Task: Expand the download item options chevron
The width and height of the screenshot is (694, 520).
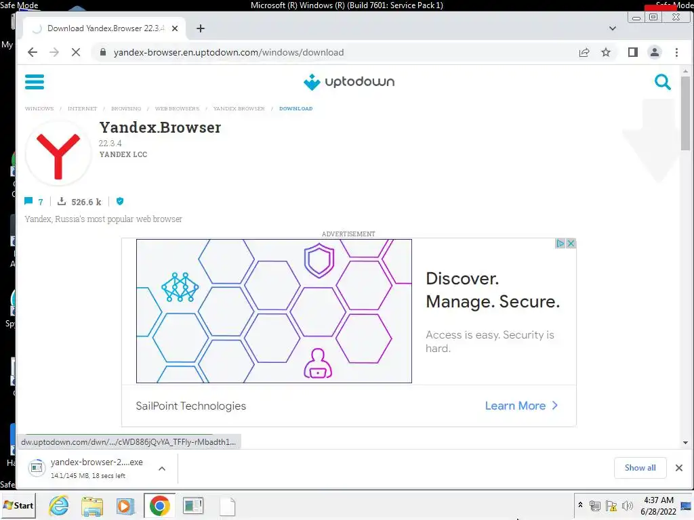Action: point(162,469)
